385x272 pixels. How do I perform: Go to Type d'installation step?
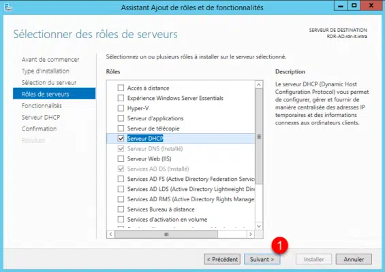(x=46, y=71)
